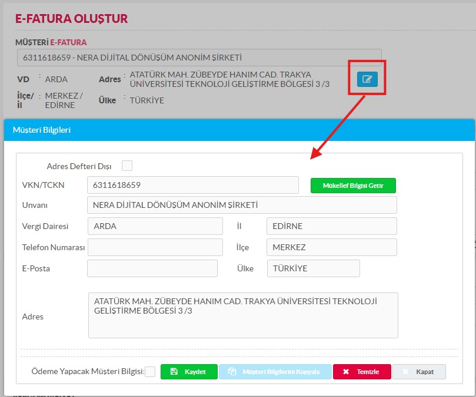
Task: Click the empty Telefon Numarası field
Action: 155,247
